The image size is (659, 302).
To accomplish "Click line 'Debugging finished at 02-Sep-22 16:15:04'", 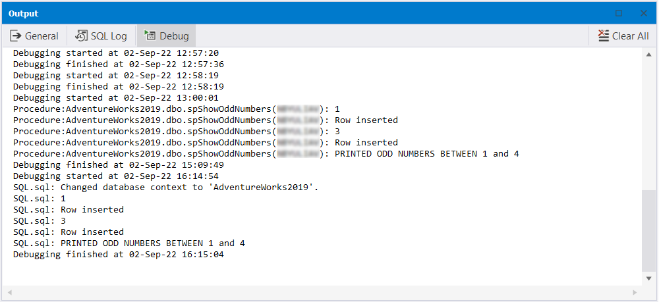I will pos(118,254).
